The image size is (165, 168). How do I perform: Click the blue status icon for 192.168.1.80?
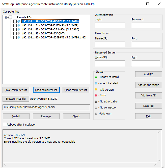coord(19,37)
